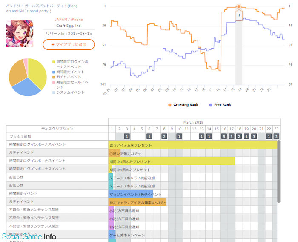The image size is (298, 242).
Task: Click highlighted grossing rank data point marker
Action: tap(239, 7)
